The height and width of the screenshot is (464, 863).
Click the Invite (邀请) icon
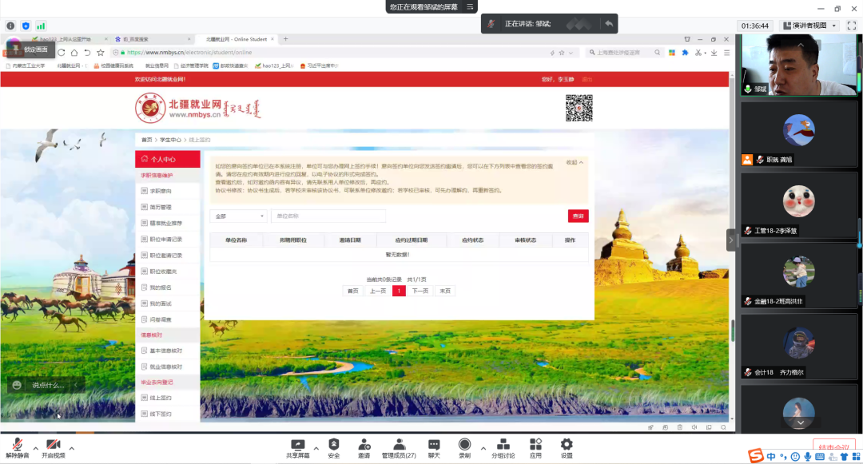point(364,446)
